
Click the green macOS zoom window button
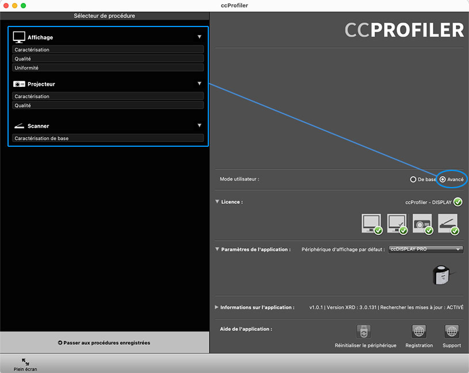(24, 5)
